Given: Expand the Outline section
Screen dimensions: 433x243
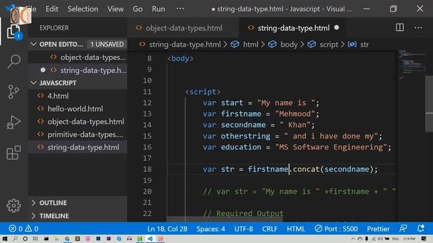Looking at the screenshot, I should 33,202.
